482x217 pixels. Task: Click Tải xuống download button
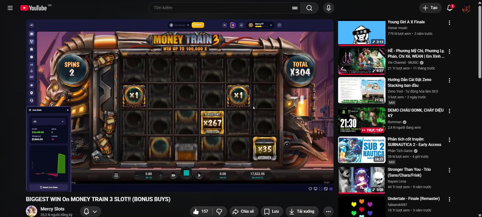tap(302, 211)
